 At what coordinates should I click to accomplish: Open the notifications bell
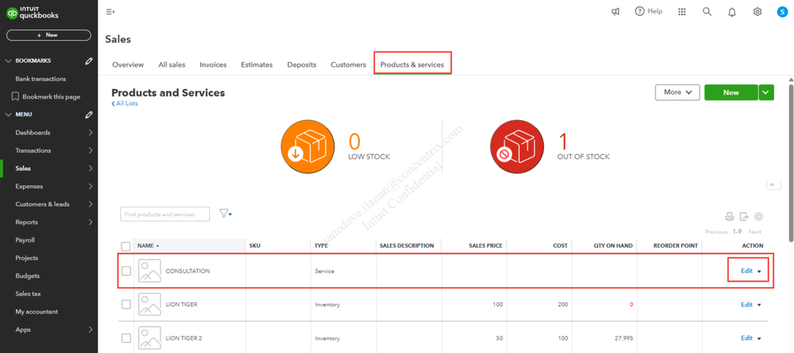[732, 12]
